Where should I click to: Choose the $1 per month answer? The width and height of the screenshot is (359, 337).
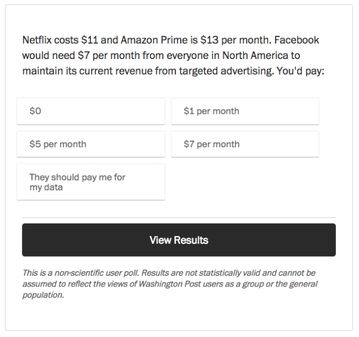[245, 111]
